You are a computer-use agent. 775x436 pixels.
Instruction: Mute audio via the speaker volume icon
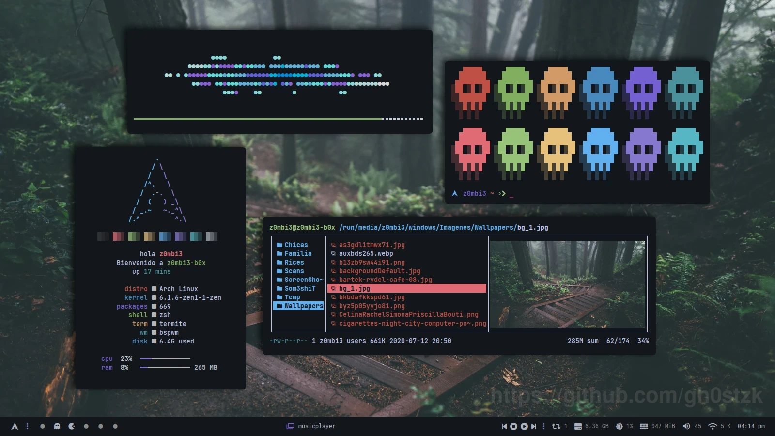[x=686, y=426]
